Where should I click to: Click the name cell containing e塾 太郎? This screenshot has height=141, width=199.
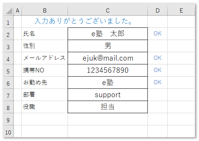point(108,34)
